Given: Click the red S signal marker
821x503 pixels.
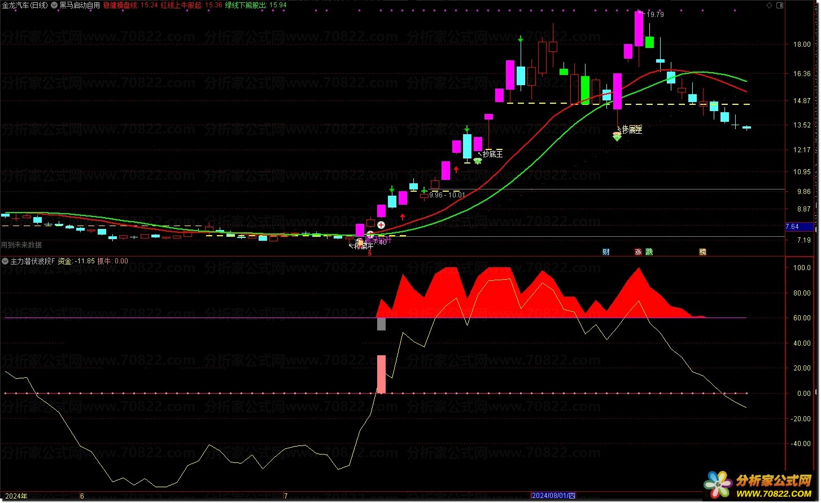Looking at the screenshot, I should [x=370, y=254].
